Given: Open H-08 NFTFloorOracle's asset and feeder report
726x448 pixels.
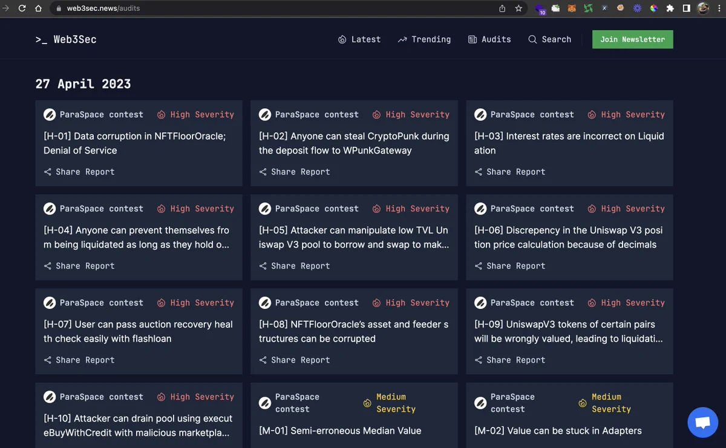Looking at the screenshot, I should [x=354, y=331].
